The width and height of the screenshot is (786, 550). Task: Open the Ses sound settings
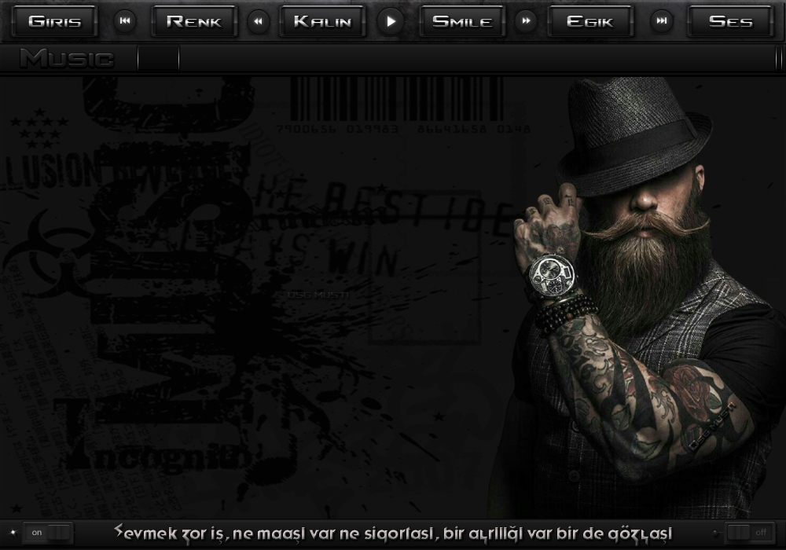[x=730, y=21]
